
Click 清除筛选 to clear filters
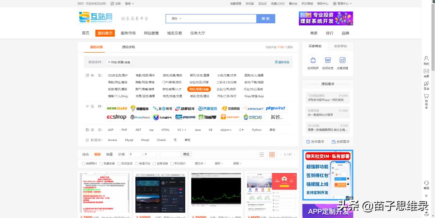[282, 62]
